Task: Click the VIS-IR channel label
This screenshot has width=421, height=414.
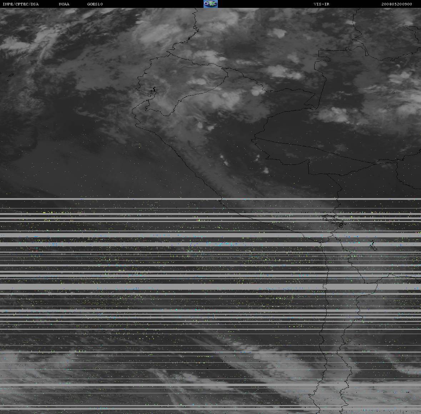Action: (x=321, y=4)
